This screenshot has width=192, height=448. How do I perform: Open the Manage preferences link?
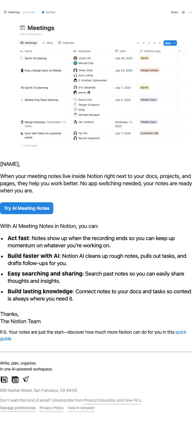tap(18, 408)
